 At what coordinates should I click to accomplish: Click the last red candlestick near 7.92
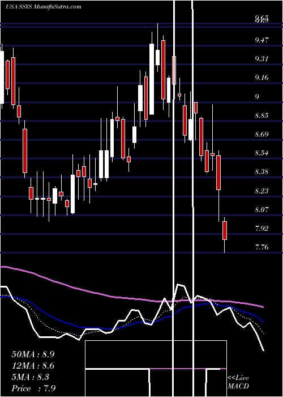coord(225,230)
